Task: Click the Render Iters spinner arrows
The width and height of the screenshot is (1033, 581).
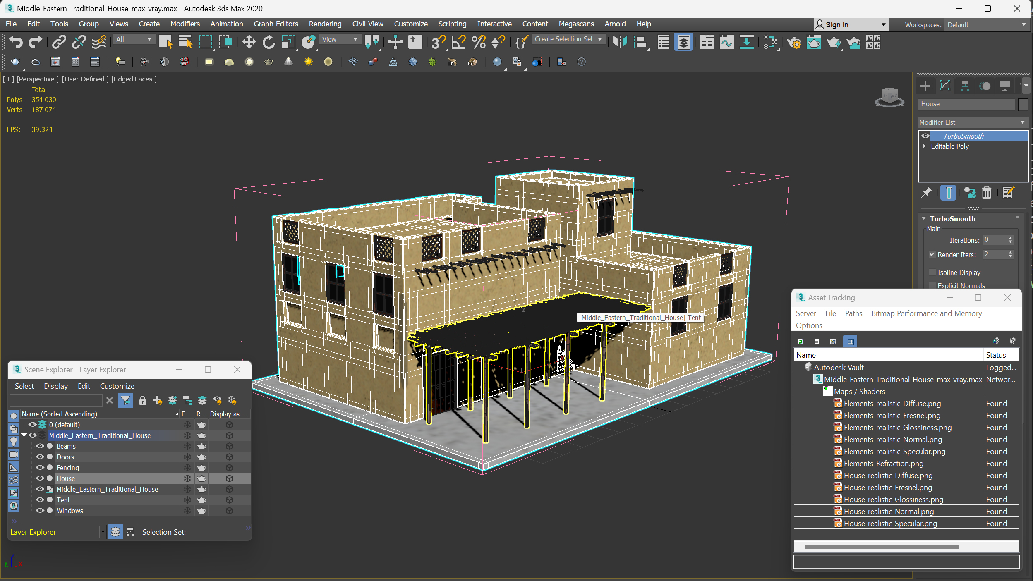Action: tap(1010, 255)
